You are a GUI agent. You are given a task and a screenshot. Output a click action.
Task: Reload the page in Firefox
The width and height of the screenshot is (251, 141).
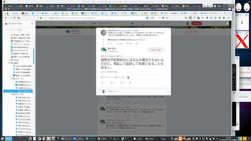tap(15, 18)
